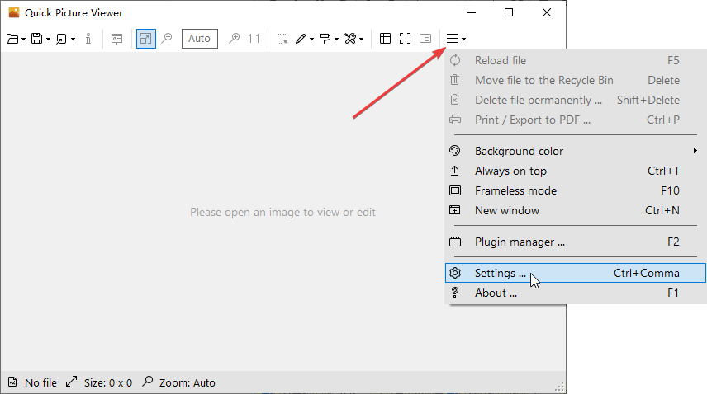The width and height of the screenshot is (707, 394).
Task: Enable Frameless mode from the menu
Action: click(x=576, y=190)
